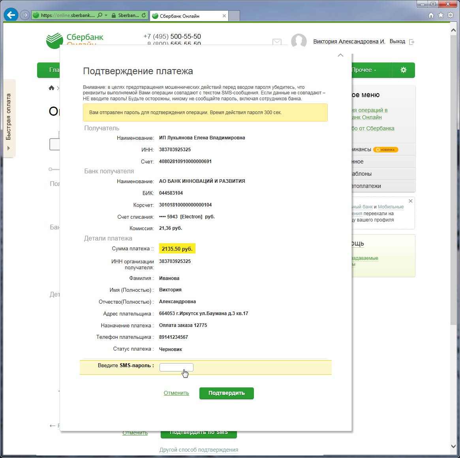
Task: Open settings gear in green menu bar
Action: (404, 70)
